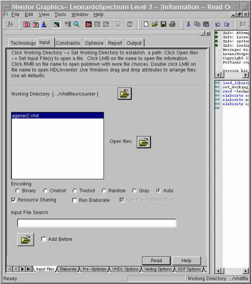Open Set Working Directory folder button
Screen dimensions: 251x284
tap(125, 94)
